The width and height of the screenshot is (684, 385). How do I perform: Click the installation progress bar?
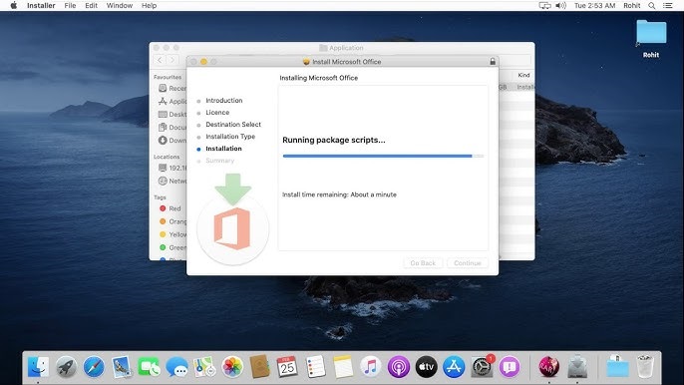tap(383, 156)
